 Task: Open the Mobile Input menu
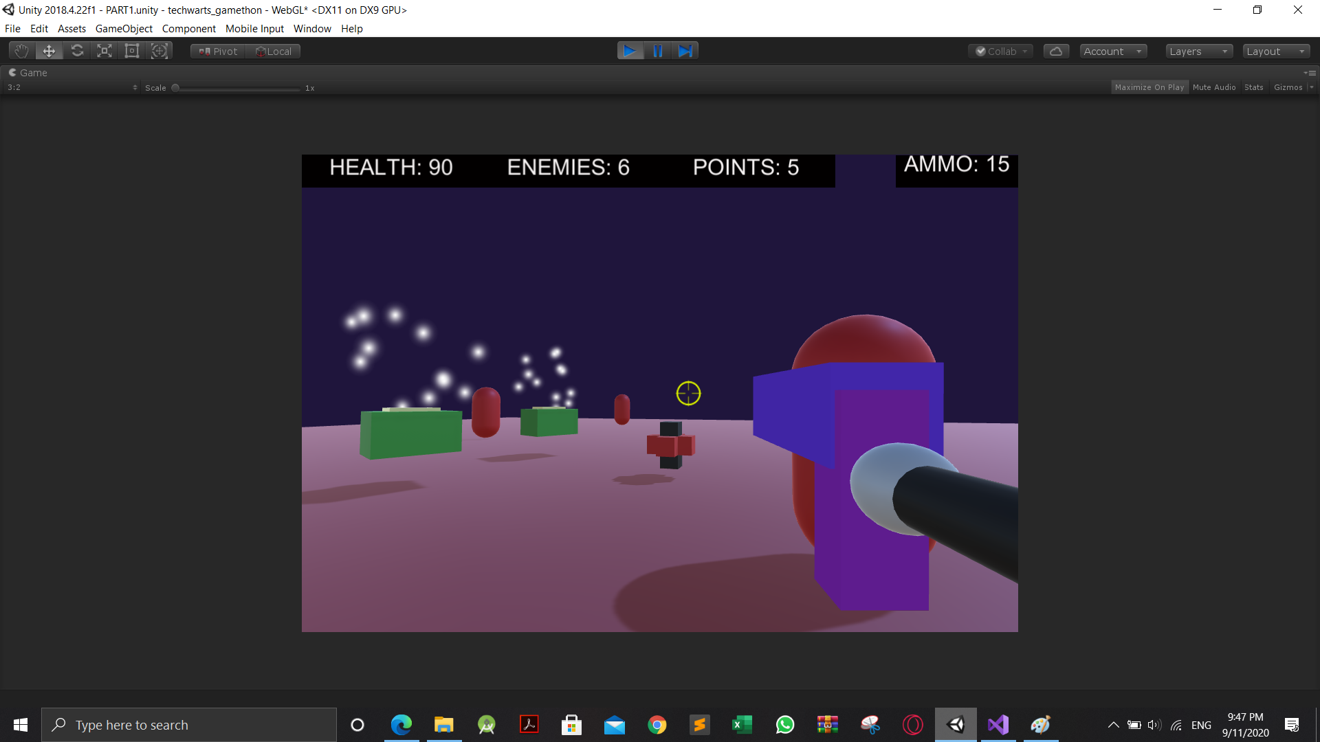pyautogui.click(x=254, y=29)
